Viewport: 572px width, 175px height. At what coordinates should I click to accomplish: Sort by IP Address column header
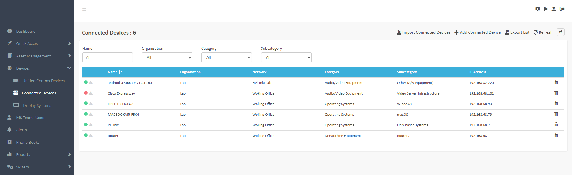[x=478, y=72]
